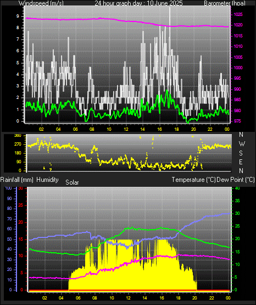The width and height of the screenshot is (256, 305).
Task: Click the 980 value on barometer axis
Action: (238, 110)
